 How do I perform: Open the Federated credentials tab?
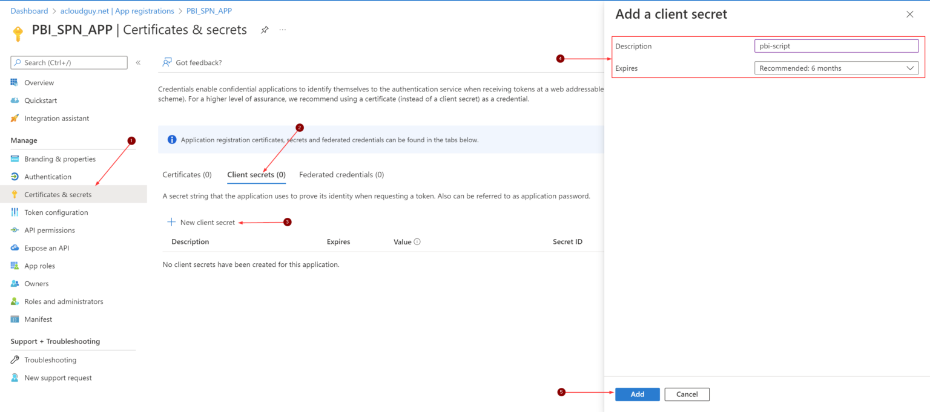click(341, 174)
